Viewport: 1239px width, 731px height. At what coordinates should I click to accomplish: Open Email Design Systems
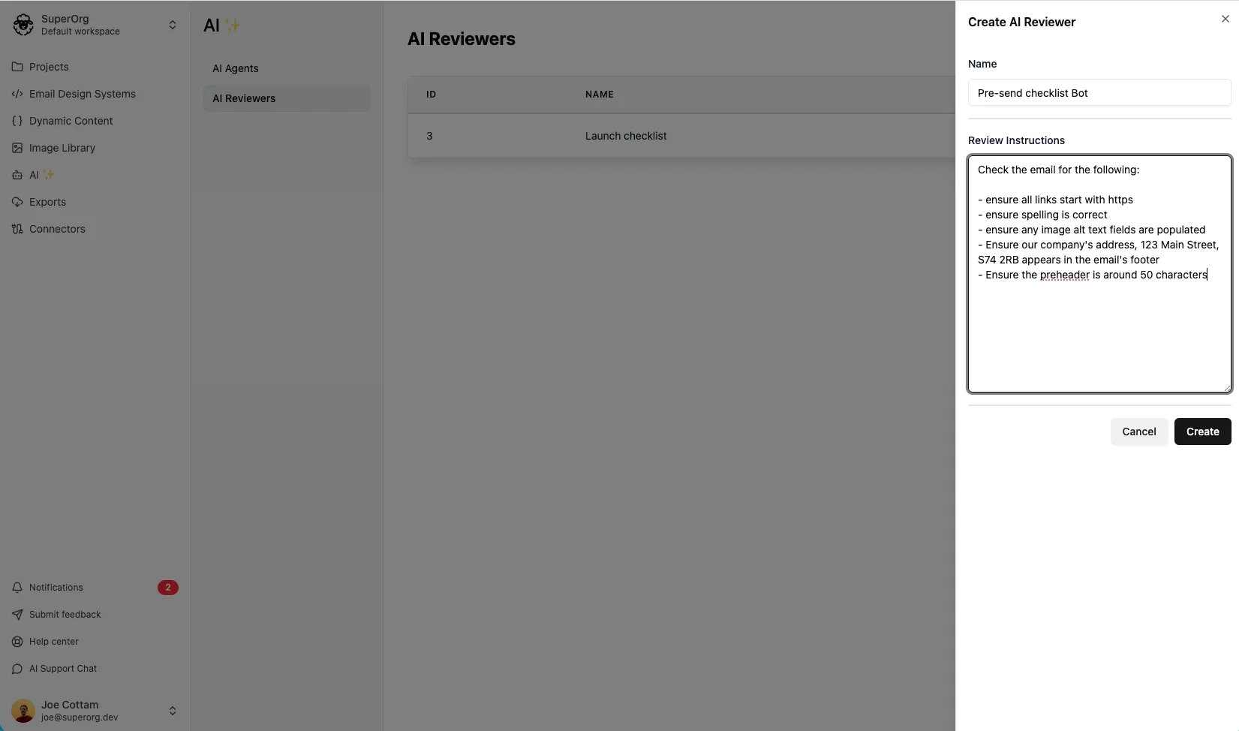(x=81, y=94)
